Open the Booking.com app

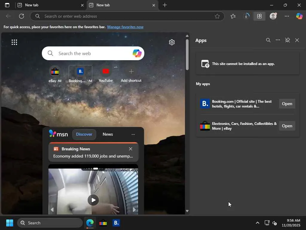tap(287, 104)
